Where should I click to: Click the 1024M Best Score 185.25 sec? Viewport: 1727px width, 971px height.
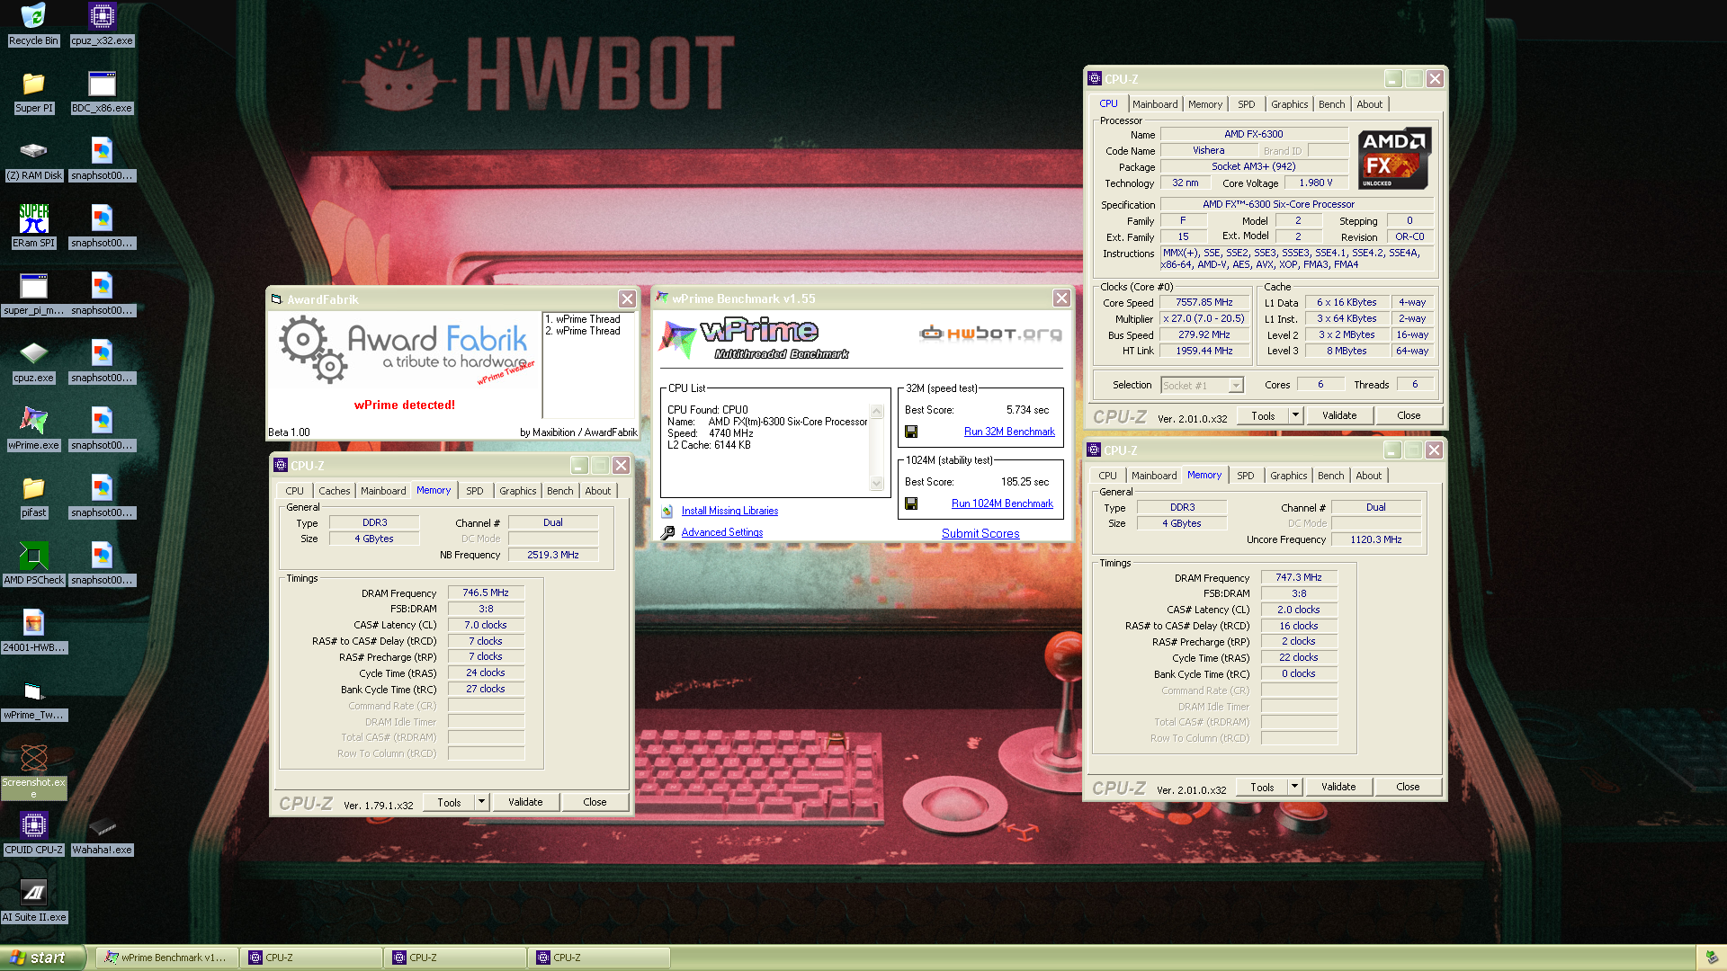point(1025,482)
